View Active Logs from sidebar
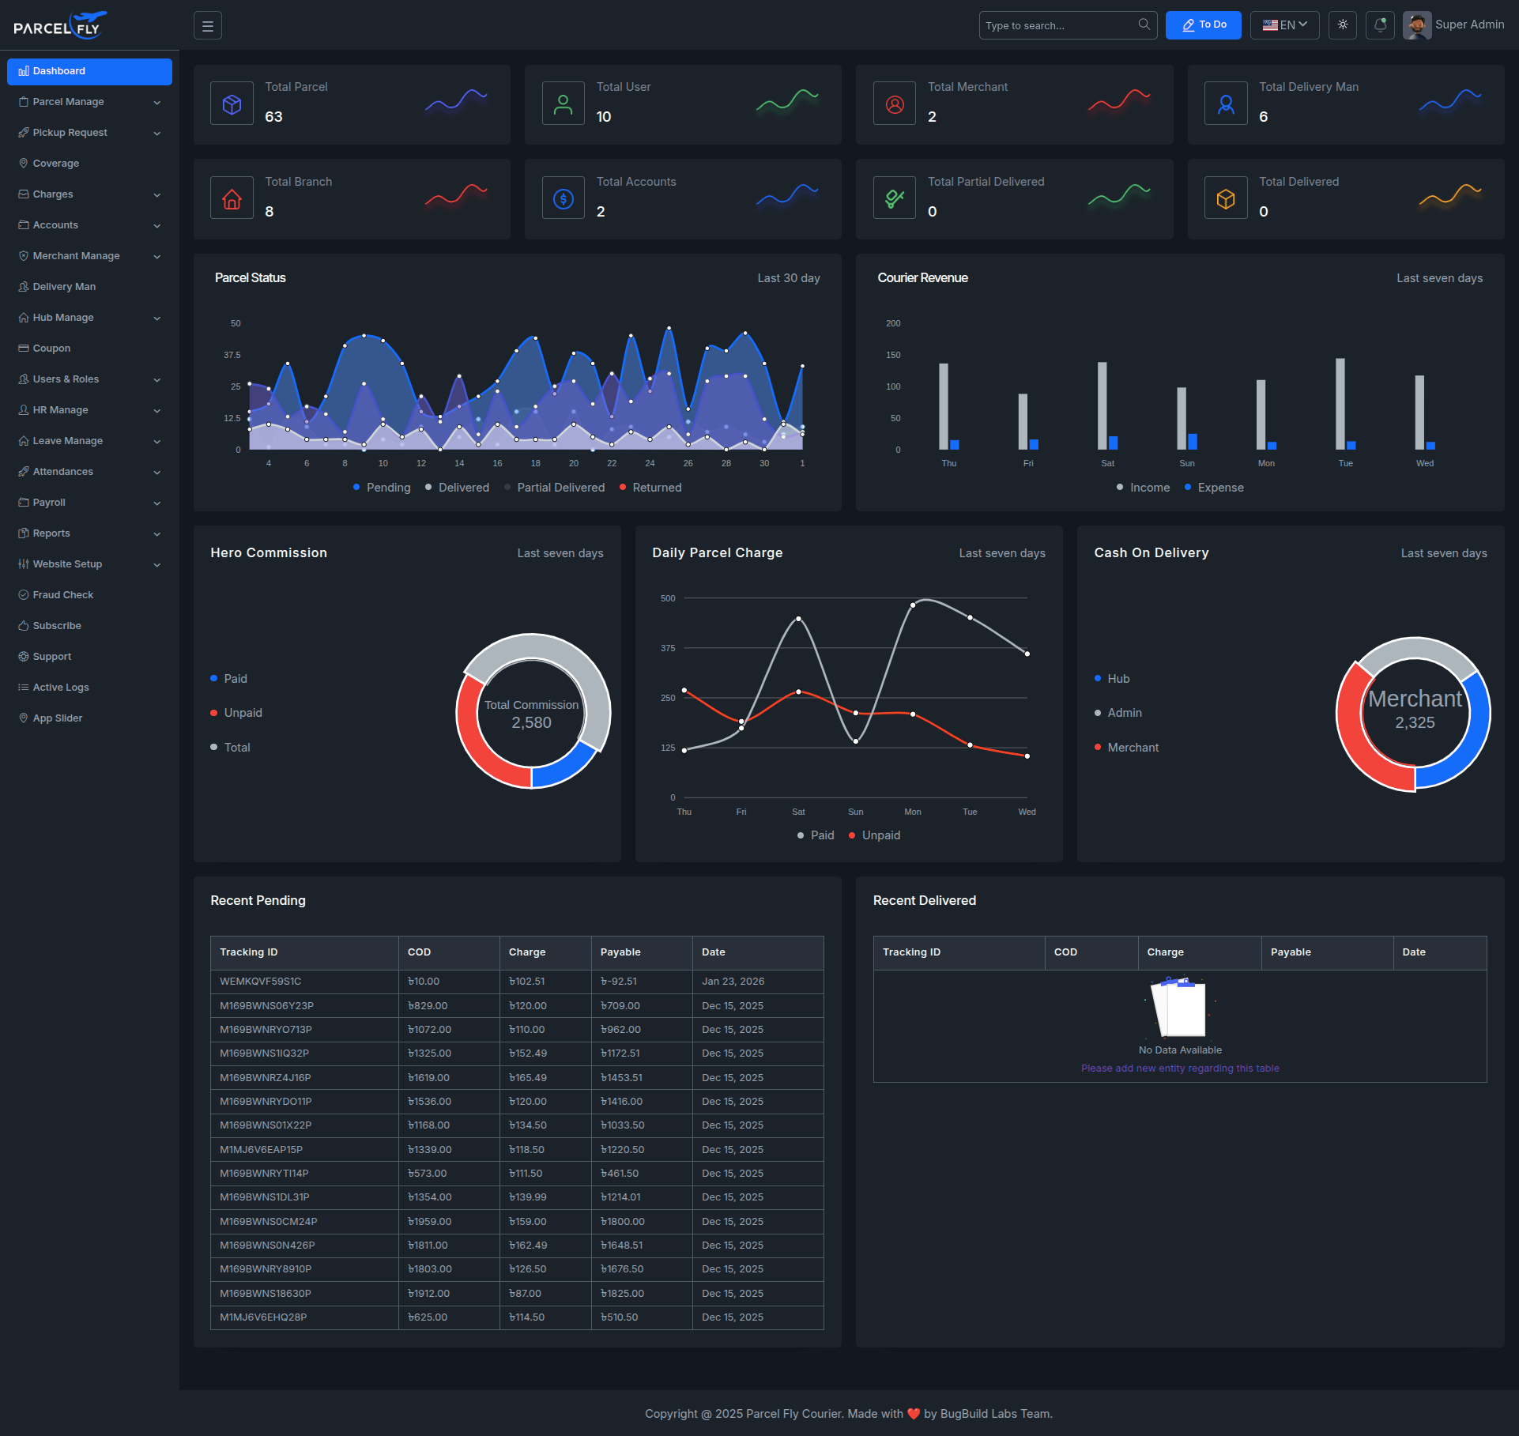This screenshot has width=1519, height=1436. 60,687
